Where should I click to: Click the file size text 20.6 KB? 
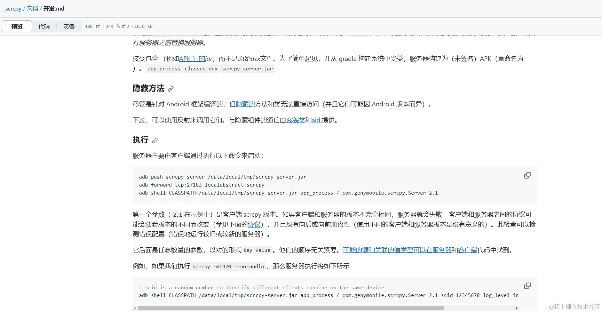click(x=143, y=26)
